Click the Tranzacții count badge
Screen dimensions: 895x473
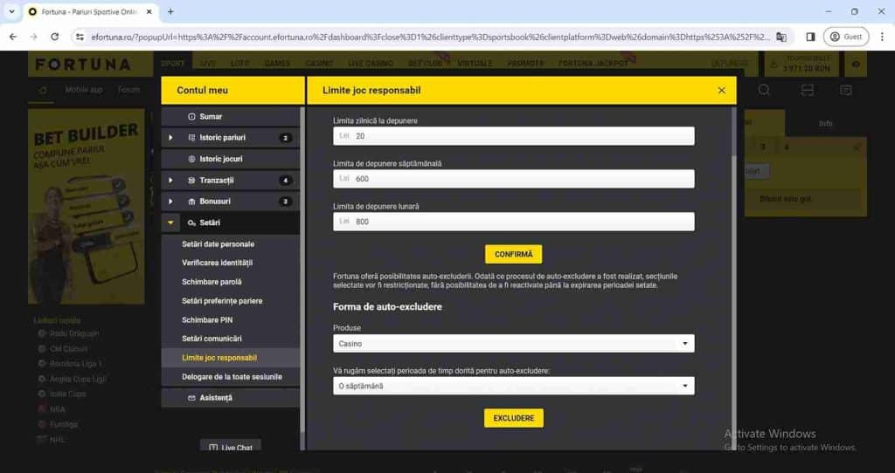(286, 180)
